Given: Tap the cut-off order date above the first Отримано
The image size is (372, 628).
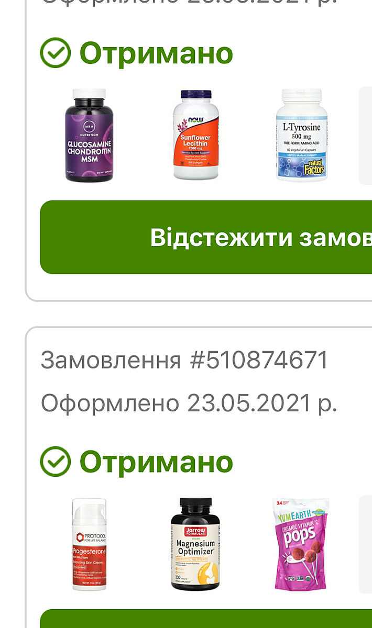Looking at the screenshot, I should pos(189,3).
